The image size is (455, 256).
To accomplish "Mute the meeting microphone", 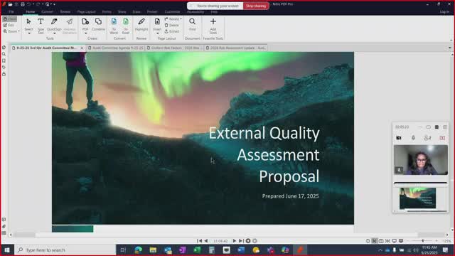I will (x=413, y=138).
